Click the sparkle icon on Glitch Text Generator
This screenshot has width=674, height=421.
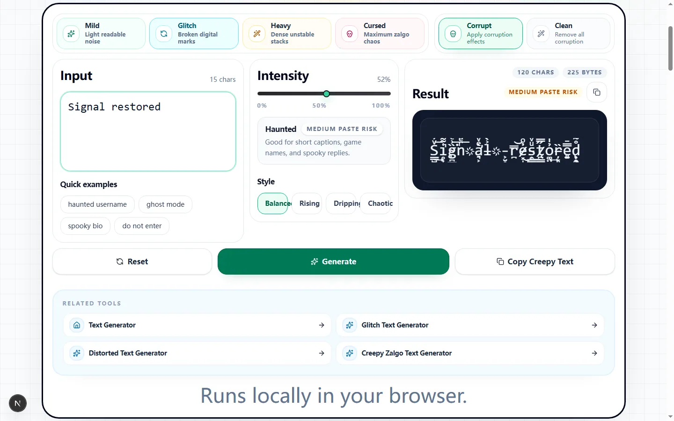pyautogui.click(x=350, y=325)
